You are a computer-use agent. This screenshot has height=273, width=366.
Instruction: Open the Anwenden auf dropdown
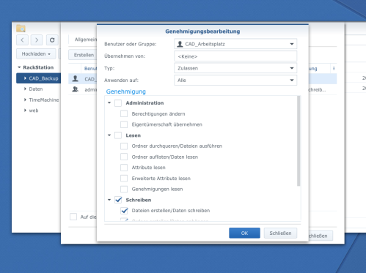pyautogui.click(x=235, y=81)
